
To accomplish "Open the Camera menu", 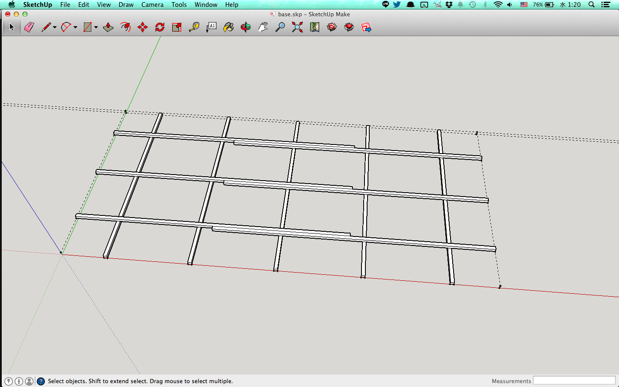I will [x=152, y=5].
